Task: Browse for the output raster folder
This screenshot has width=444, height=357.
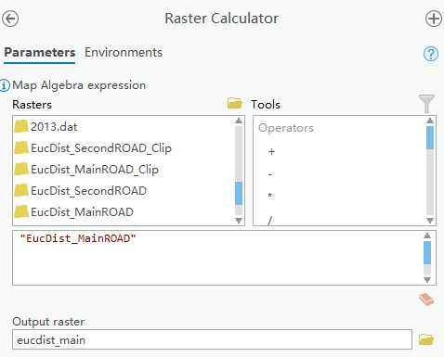Action: click(x=426, y=339)
